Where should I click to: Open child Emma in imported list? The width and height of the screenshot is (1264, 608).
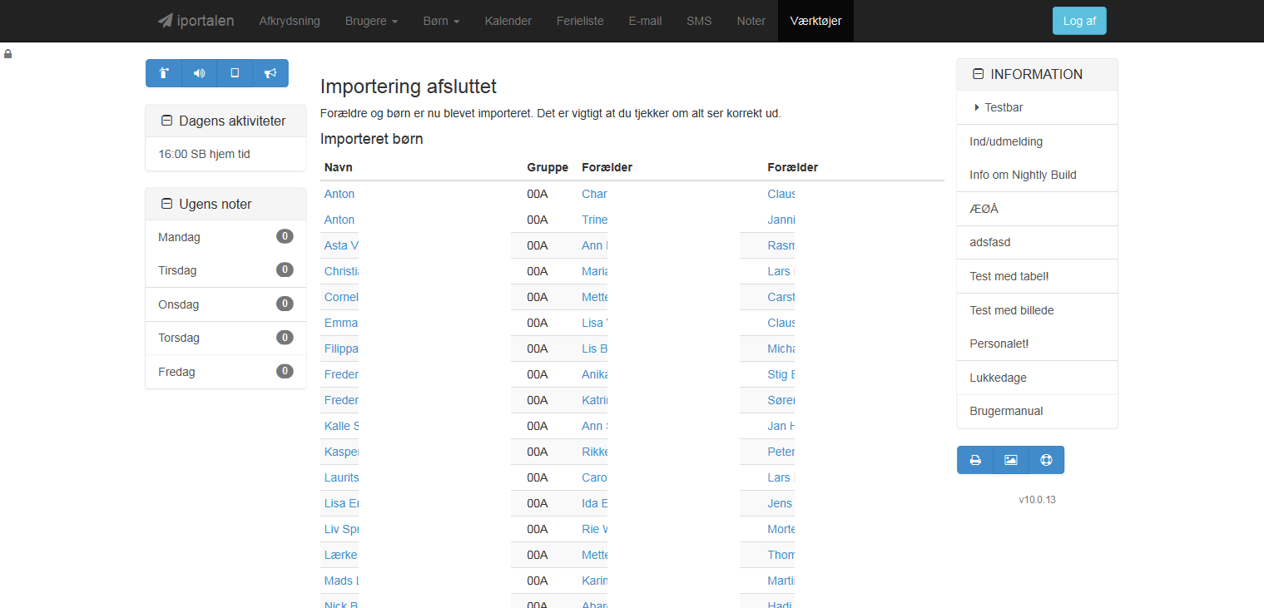341,323
